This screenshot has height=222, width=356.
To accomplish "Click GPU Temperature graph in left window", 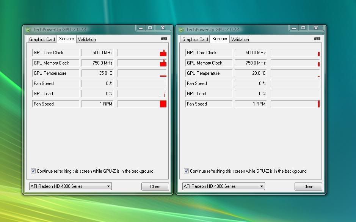I will pyautogui.click(x=142, y=73).
